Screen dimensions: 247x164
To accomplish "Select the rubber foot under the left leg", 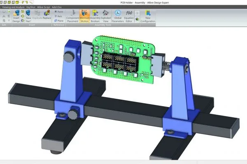I will coord(56,152).
